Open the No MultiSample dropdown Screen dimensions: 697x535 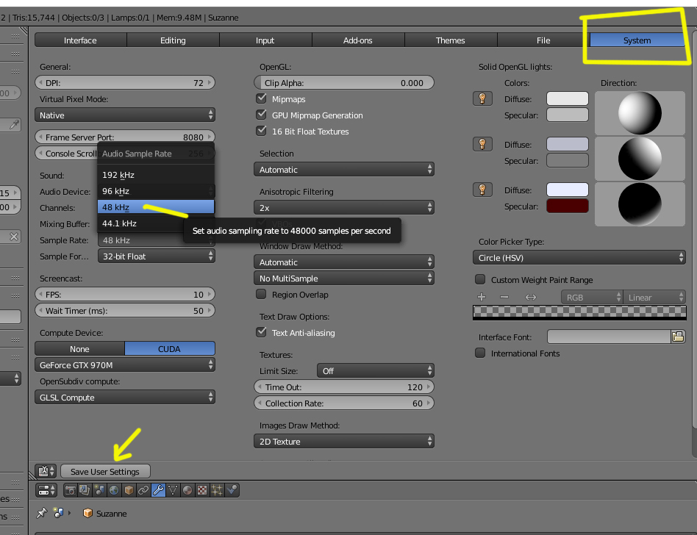tap(344, 279)
